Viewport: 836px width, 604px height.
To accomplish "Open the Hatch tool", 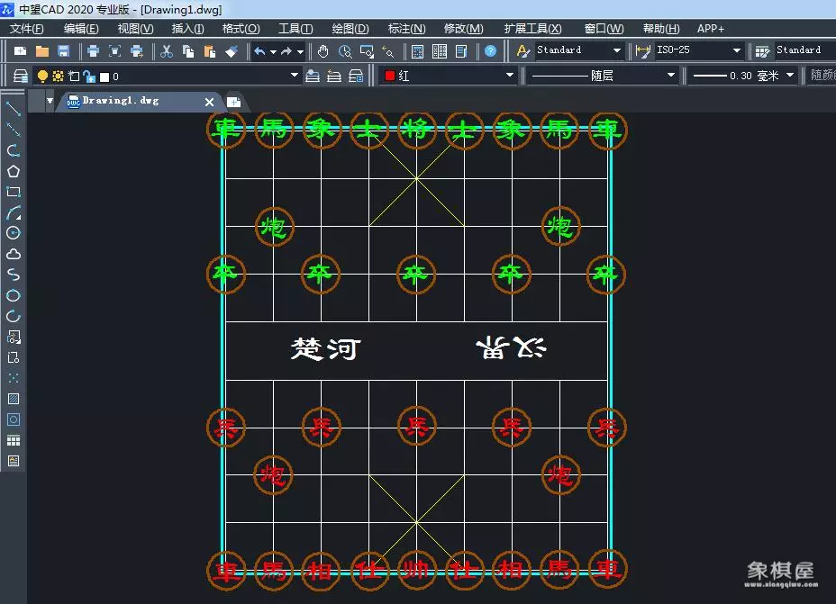I will coord(11,398).
